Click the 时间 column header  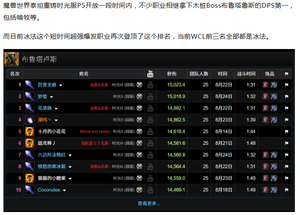click(222, 74)
